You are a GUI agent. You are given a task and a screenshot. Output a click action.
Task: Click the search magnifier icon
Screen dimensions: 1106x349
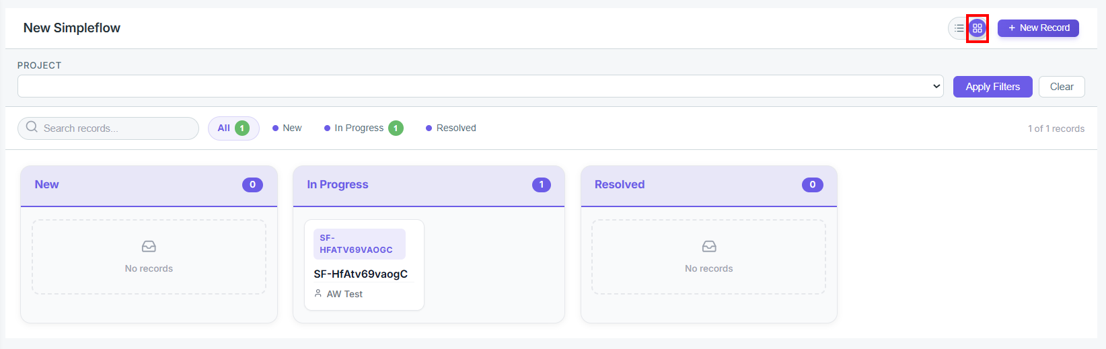click(32, 127)
